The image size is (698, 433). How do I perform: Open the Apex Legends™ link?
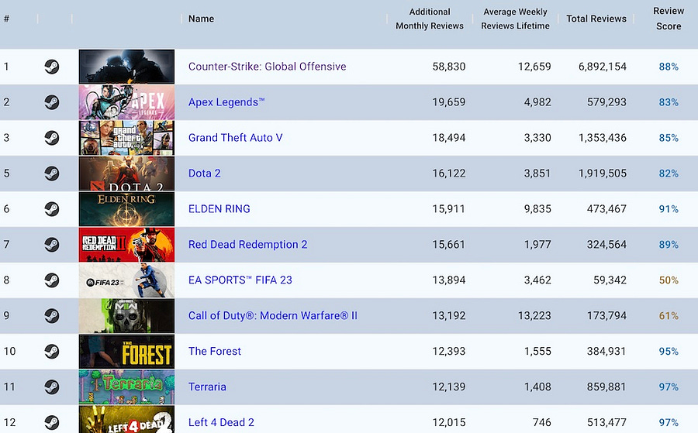coord(226,103)
